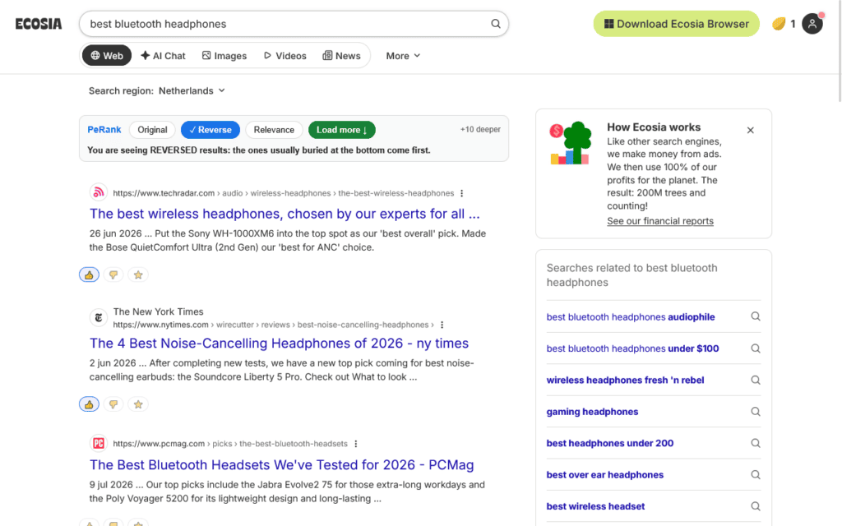842x526 pixels.
Task: Select the Relevance ranking option
Action: (274, 130)
